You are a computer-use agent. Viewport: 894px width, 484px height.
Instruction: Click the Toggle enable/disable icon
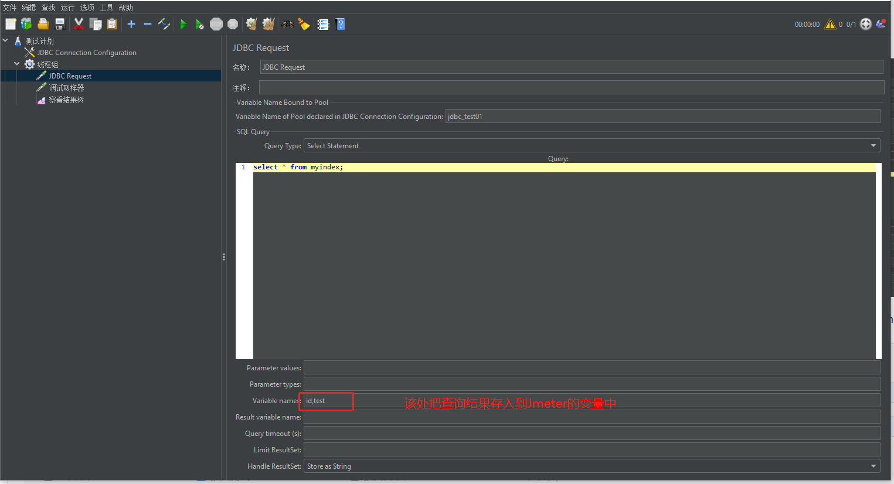coord(164,24)
